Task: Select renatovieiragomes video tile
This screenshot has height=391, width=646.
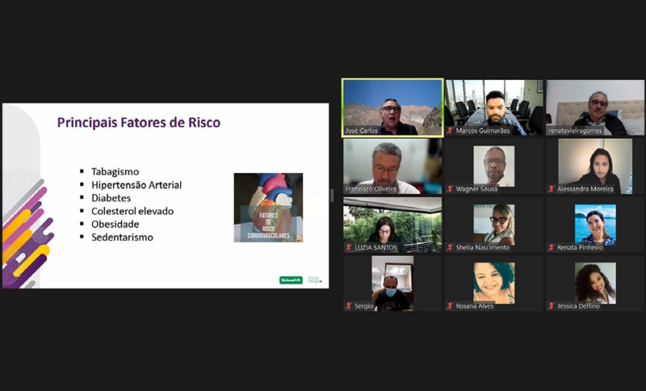Action: pos(595,107)
